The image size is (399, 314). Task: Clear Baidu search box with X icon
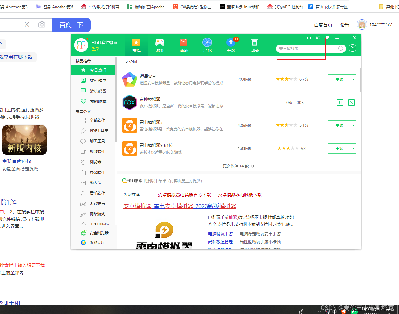[x=27, y=25]
